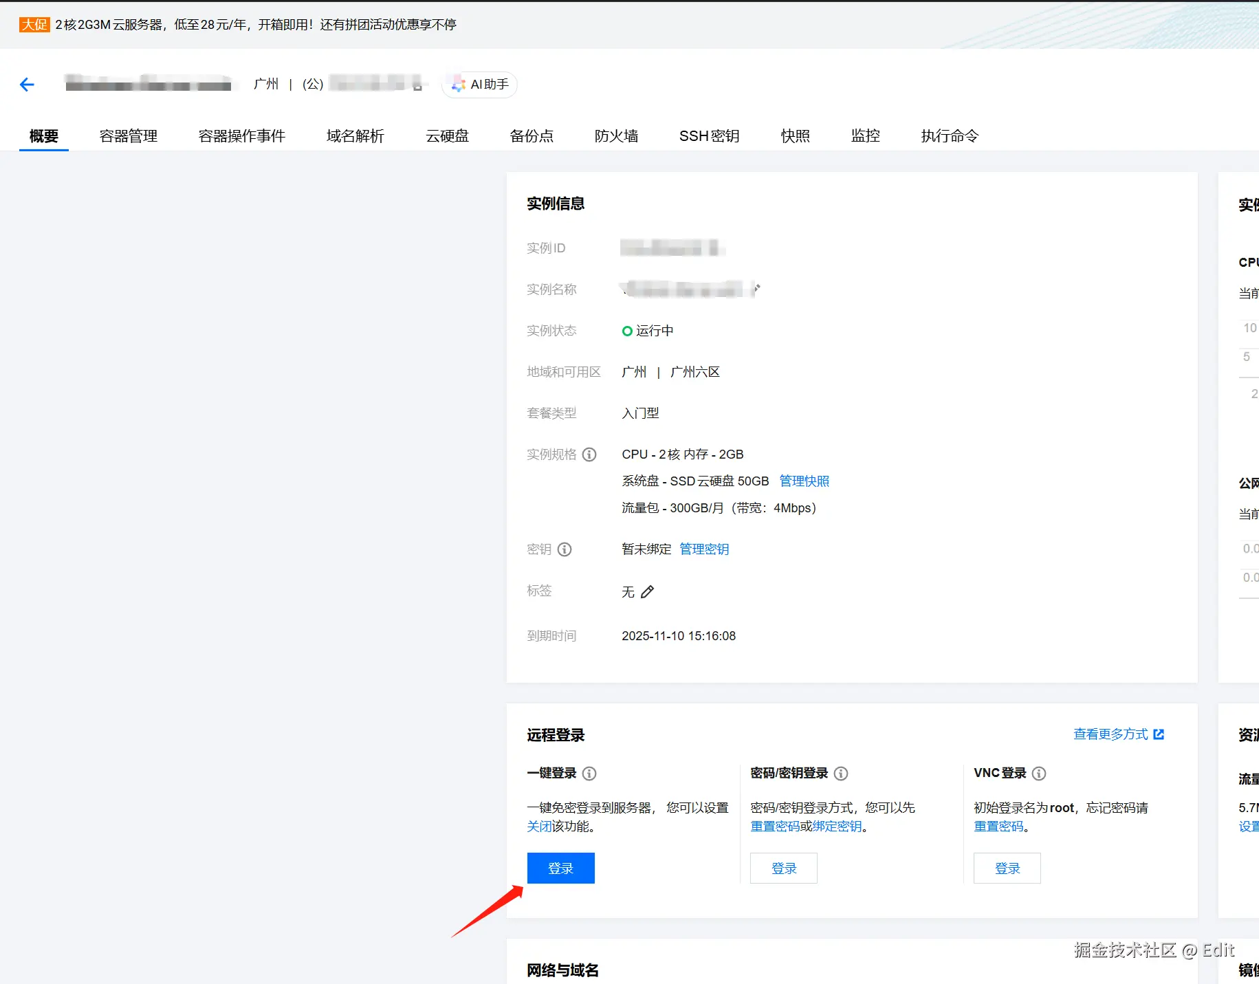Click the 地域和可用区 field label

click(x=564, y=372)
